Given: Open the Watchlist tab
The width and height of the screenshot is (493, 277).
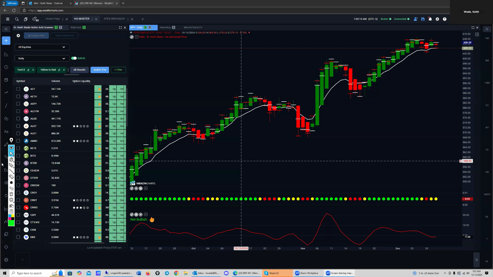Looking at the screenshot, I should tap(76, 27).
